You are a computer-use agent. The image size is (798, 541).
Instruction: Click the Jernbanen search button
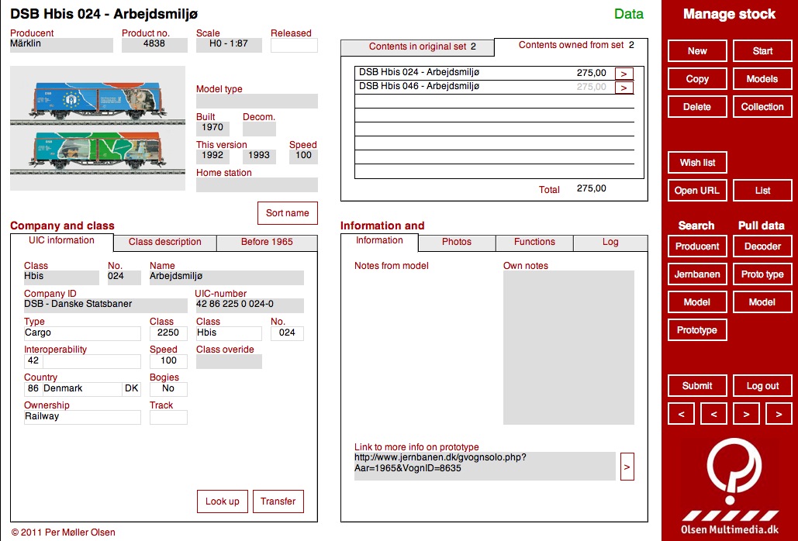(697, 274)
